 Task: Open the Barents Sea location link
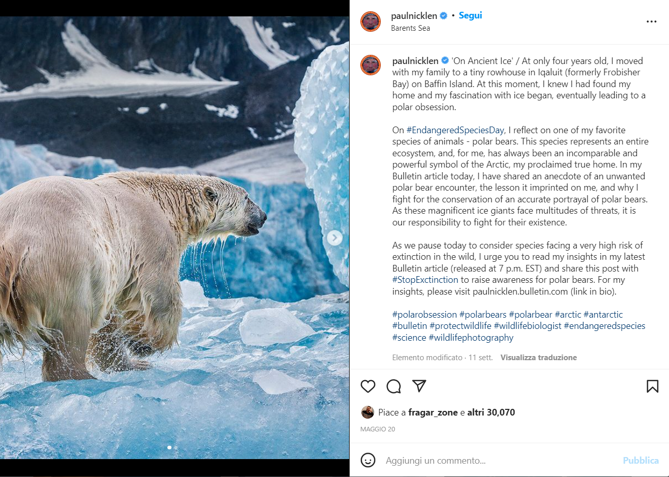pos(411,28)
